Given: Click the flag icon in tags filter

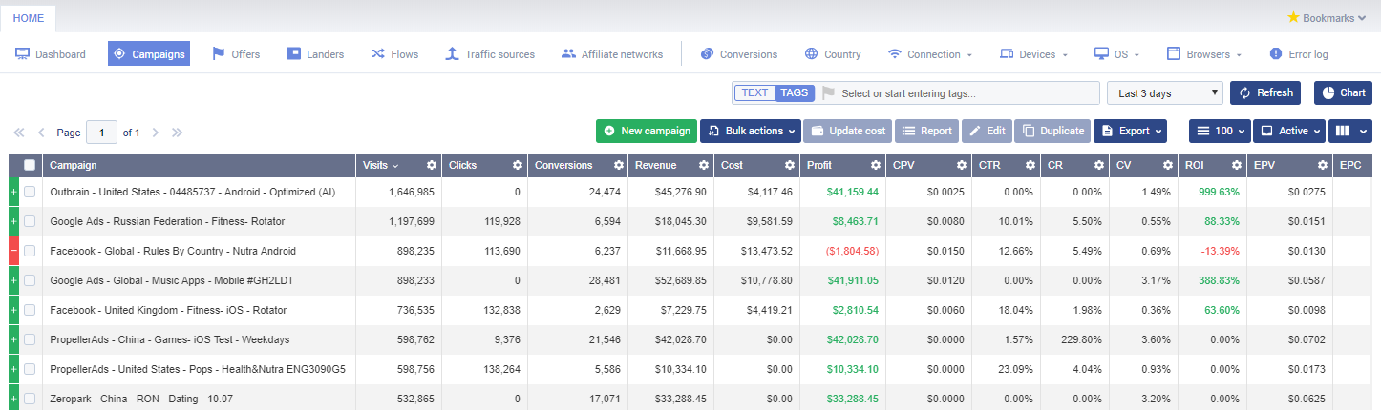Looking at the screenshot, I should [828, 93].
